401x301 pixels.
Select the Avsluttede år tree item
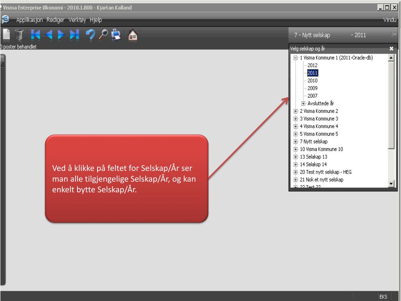coord(321,103)
